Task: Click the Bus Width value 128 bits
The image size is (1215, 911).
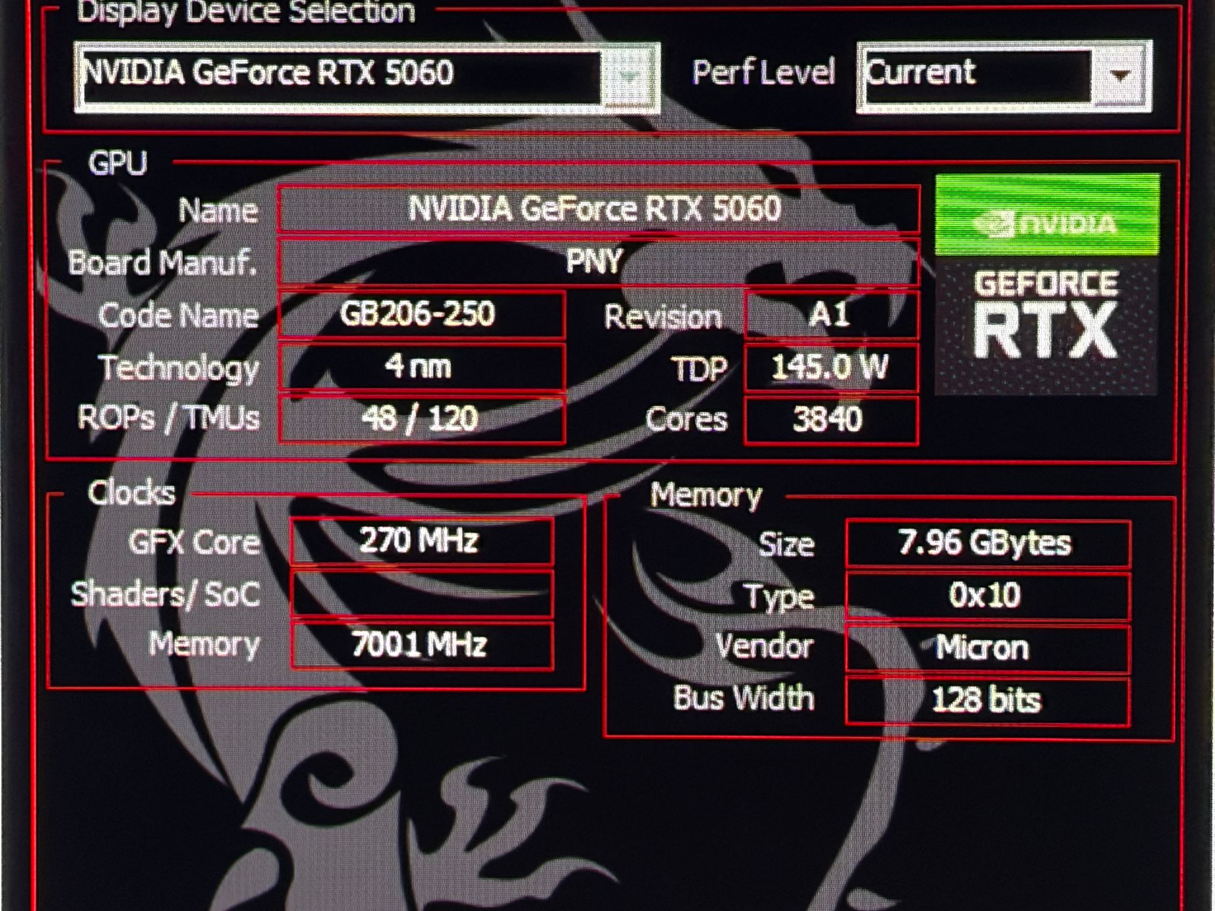Action: point(988,700)
